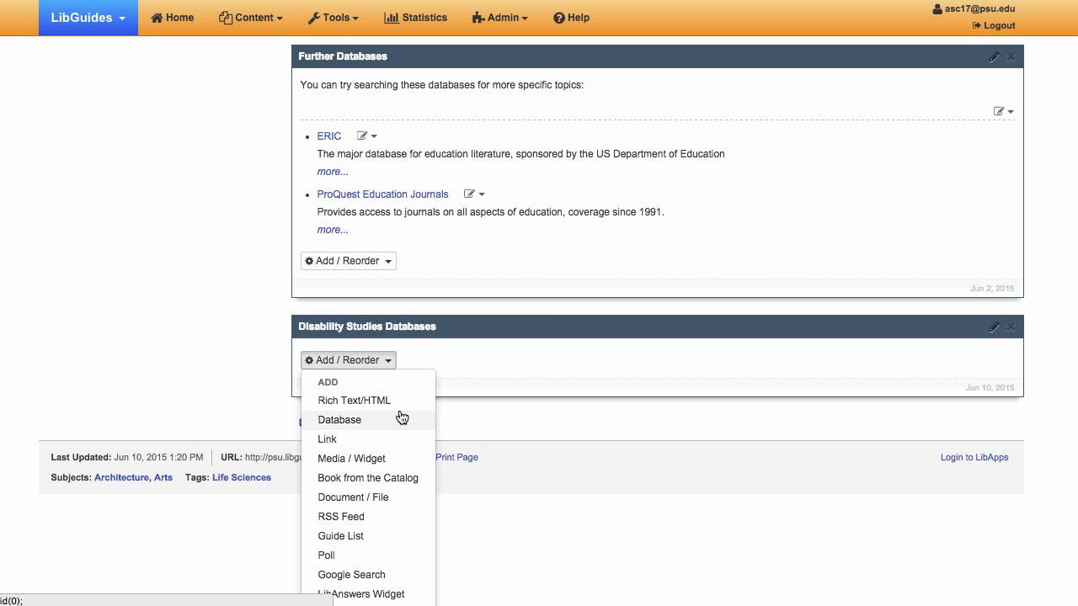The width and height of the screenshot is (1078, 606).
Task: Open the Statistics page
Action: (416, 18)
